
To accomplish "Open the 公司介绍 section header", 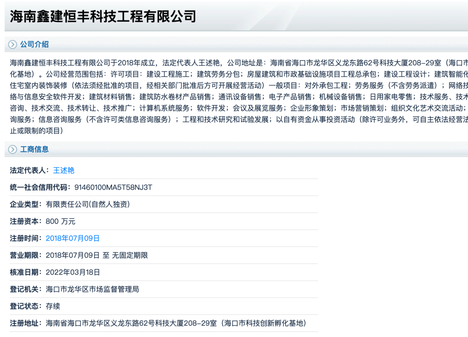I will (34, 45).
